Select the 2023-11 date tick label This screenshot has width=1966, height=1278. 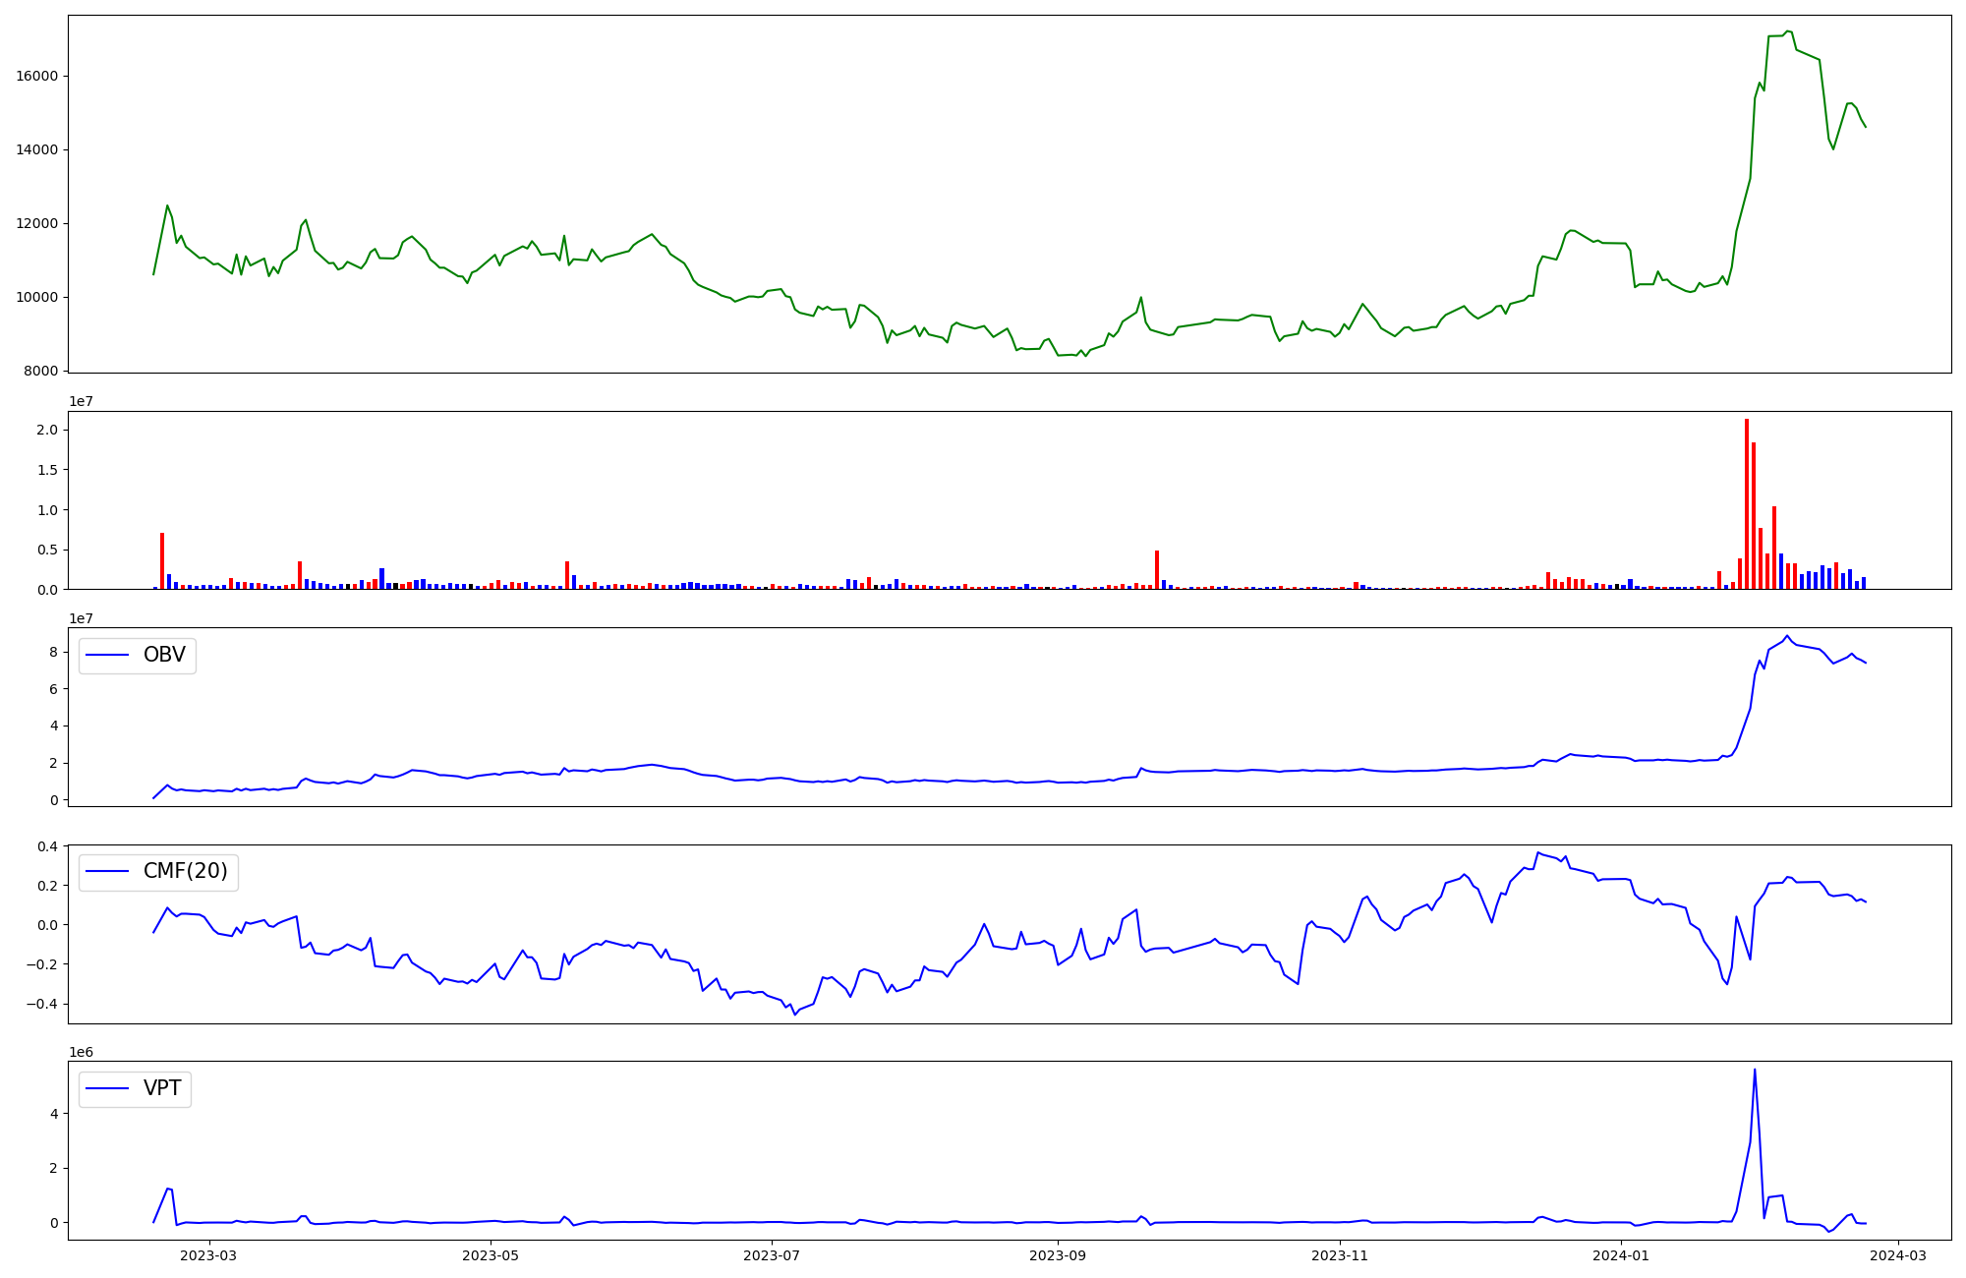coord(1340,1255)
